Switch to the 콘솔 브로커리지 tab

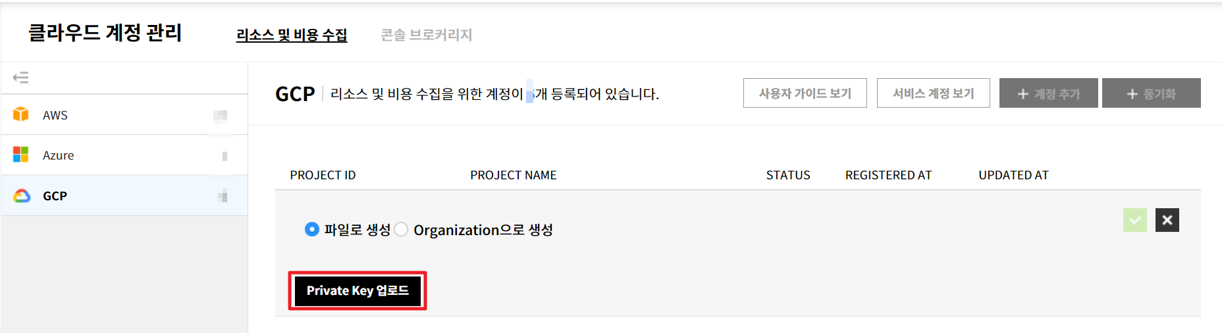coord(427,35)
